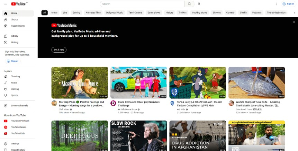Open title 'Diana Roma and Oliver play Numbers Challenge'
The width and height of the screenshot is (298, 151).
click(139, 104)
